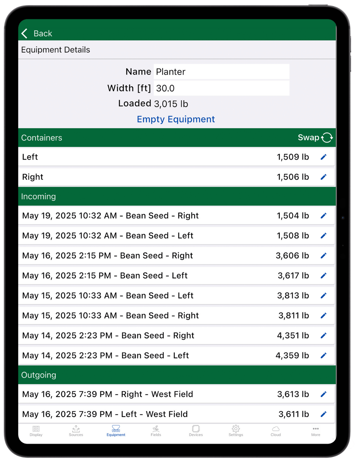Tap the Empty Equipment link
Screen dimensions: 355x463
click(x=176, y=119)
